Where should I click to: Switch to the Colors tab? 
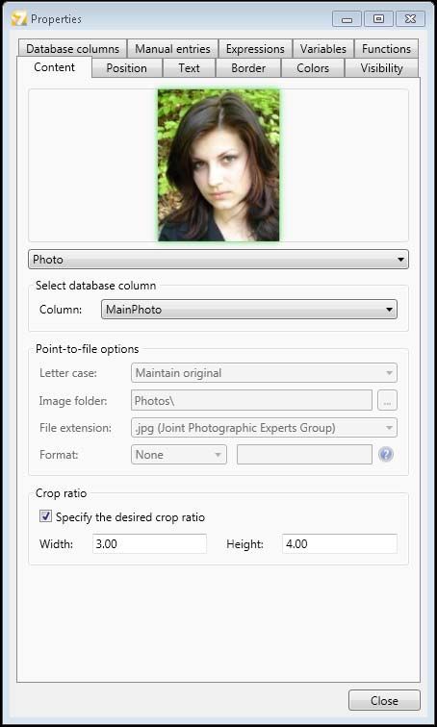tap(313, 68)
